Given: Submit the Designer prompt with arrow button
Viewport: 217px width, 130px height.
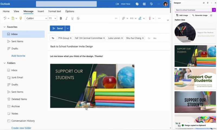Looking at the screenshot, I should coord(214,10).
